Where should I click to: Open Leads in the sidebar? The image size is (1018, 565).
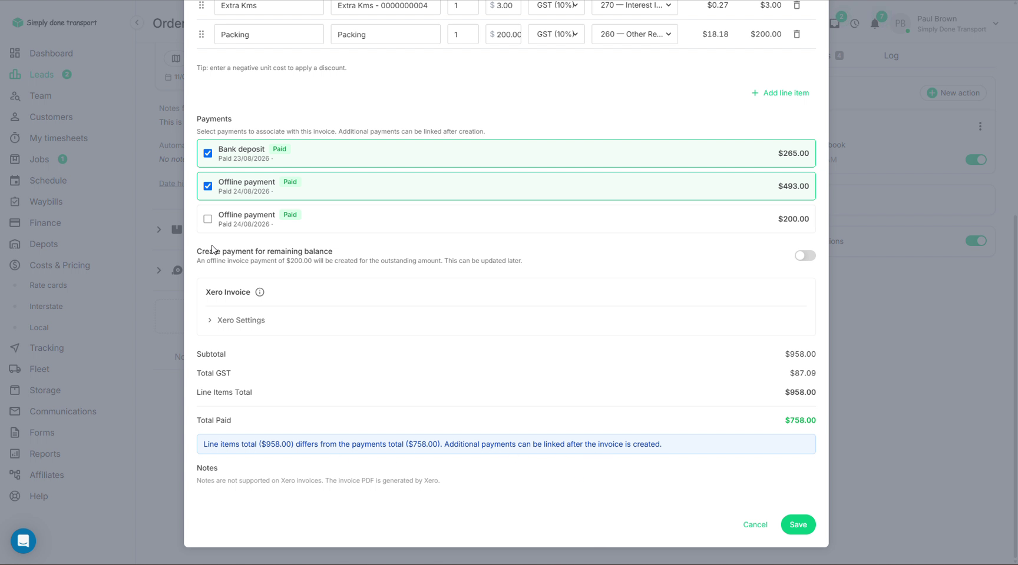tap(41, 75)
